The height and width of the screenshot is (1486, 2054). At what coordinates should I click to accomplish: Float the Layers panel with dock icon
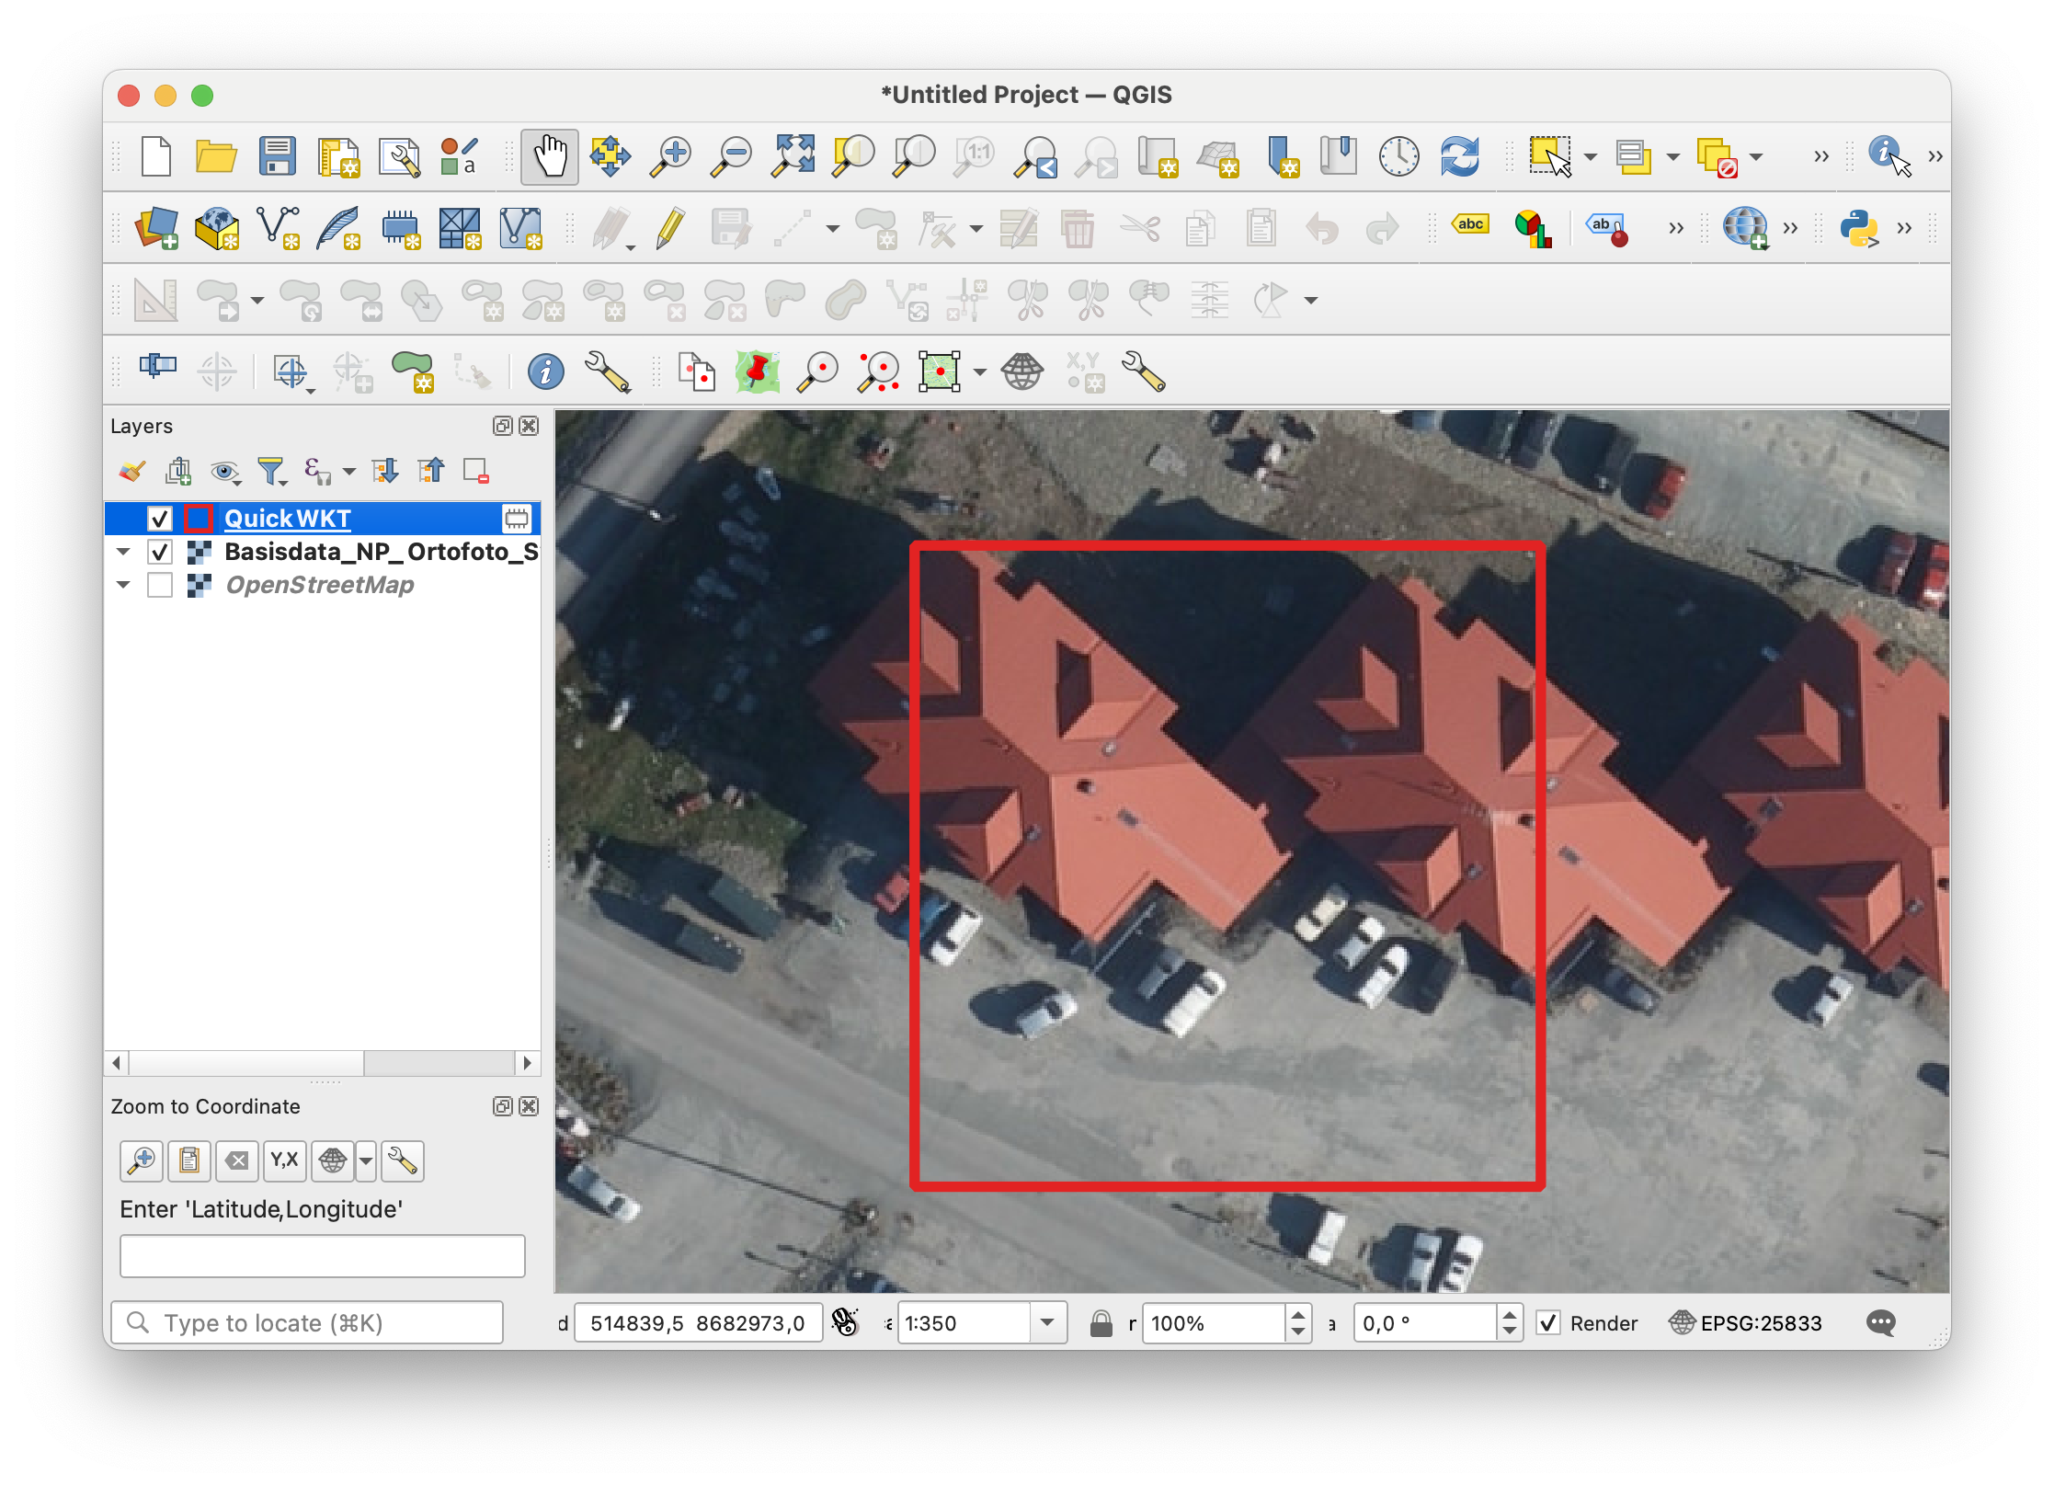pyautogui.click(x=502, y=426)
